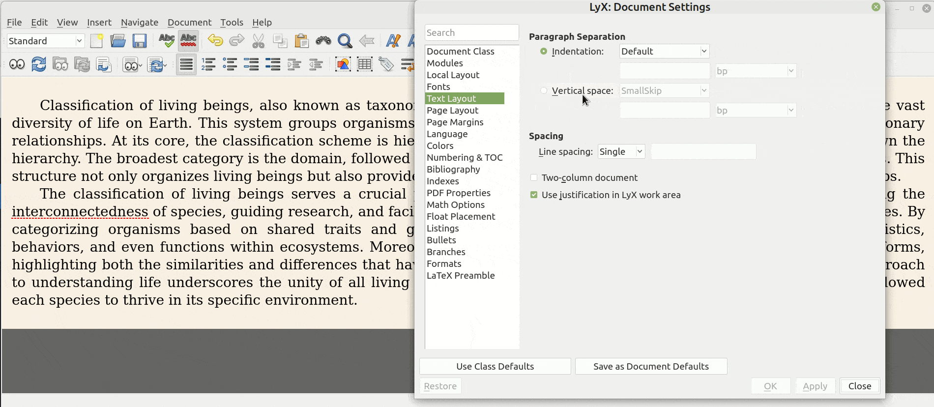Create a new document with toolbar icon
This screenshot has height=407, width=934.
pos(97,41)
